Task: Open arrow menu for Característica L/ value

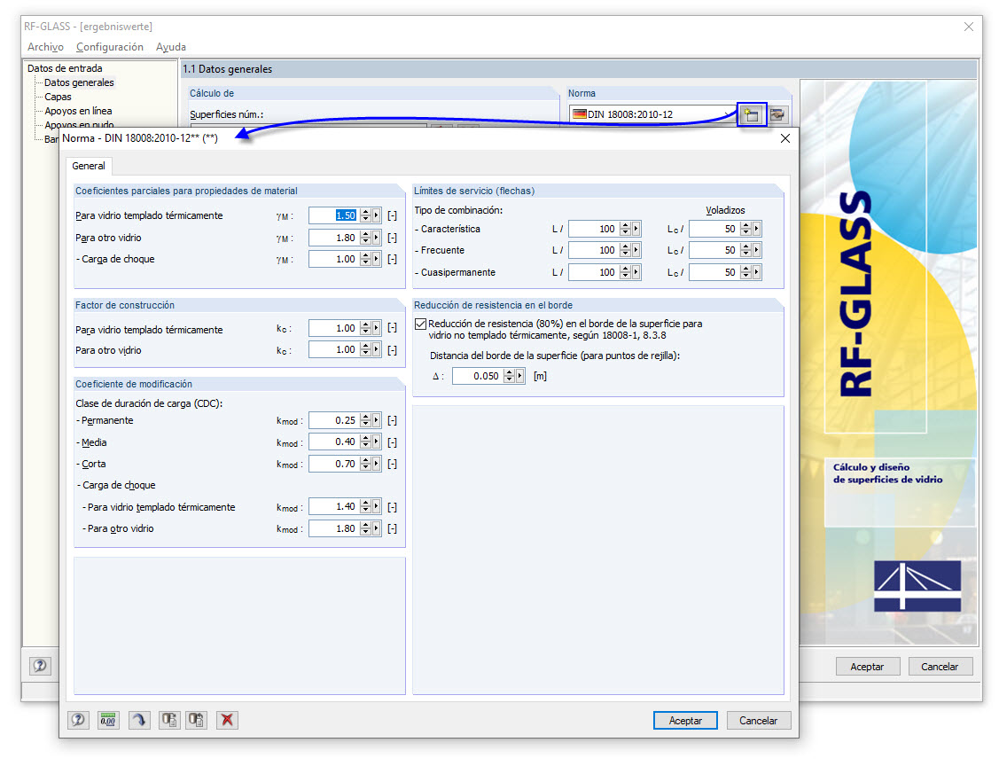Action: tap(636, 229)
